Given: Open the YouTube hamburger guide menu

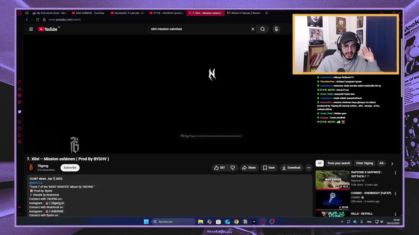Looking at the screenshot, I should coord(31,29).
